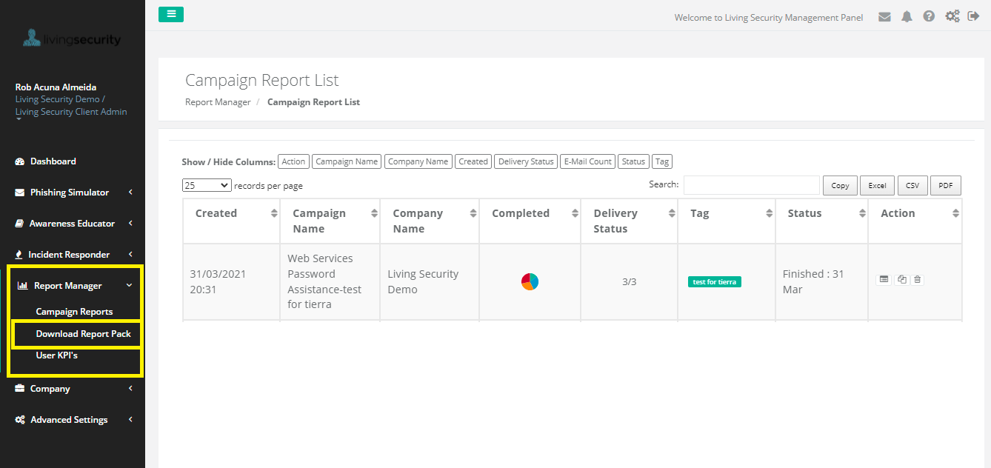Viewport: 991px width, 468px height.
Task: Toggle Status column visibility
Action: (634, 161)
